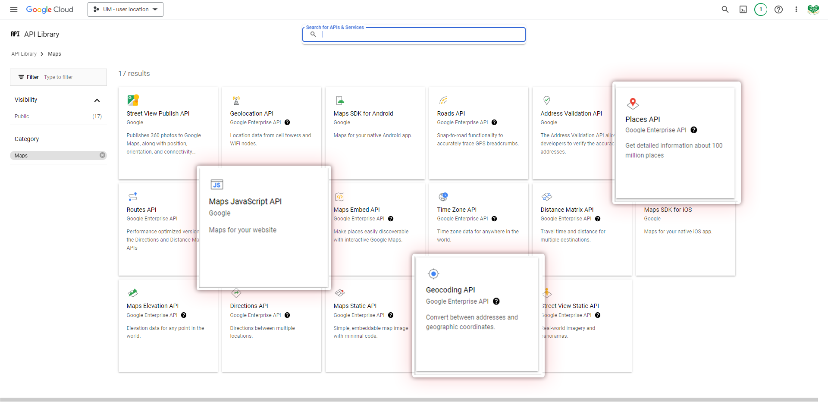The image size is (828, 402).
Task: Click the Geolocation API tower icon
Action: coord(236,100)
